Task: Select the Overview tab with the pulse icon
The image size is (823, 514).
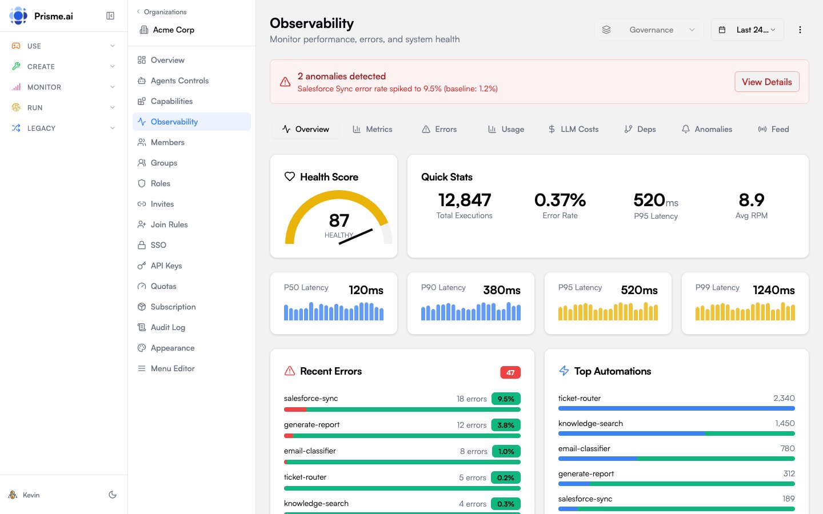Action: coord(305,129)
